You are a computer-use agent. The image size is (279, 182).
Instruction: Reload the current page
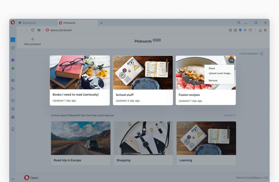coord(33,30)
